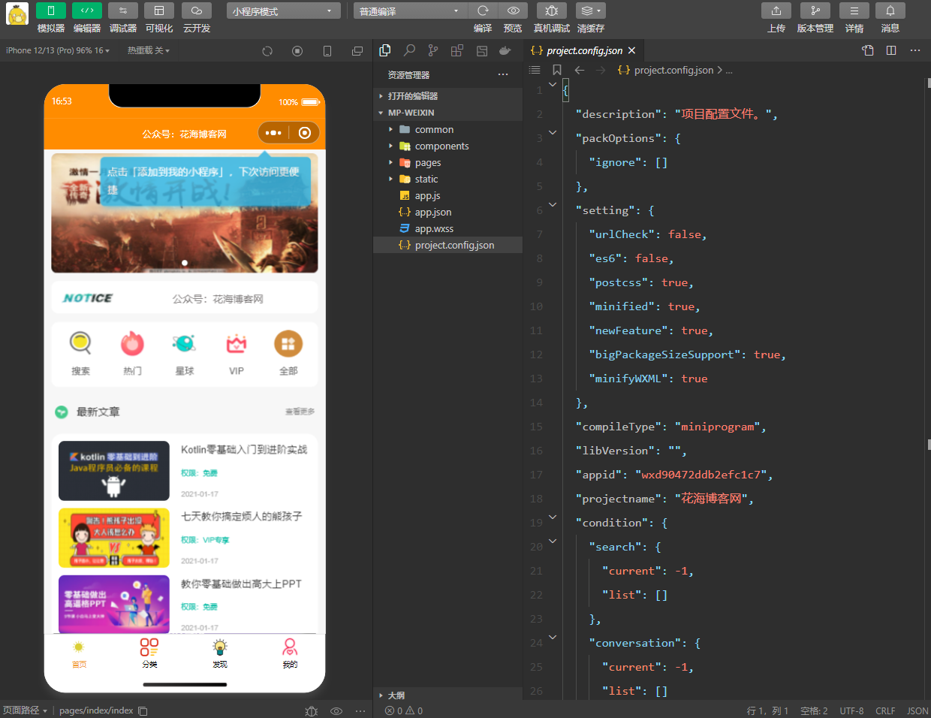
Task: Close the project.config.json tab
Action: [x=632, y=50]
